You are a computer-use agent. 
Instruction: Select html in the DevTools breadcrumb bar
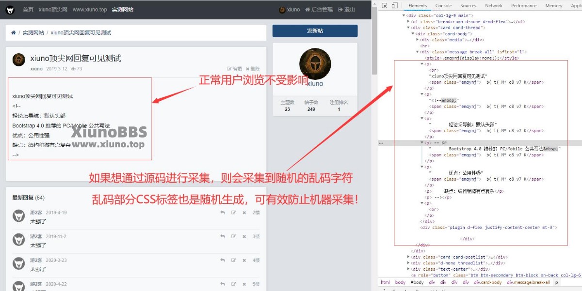(385, 282)
